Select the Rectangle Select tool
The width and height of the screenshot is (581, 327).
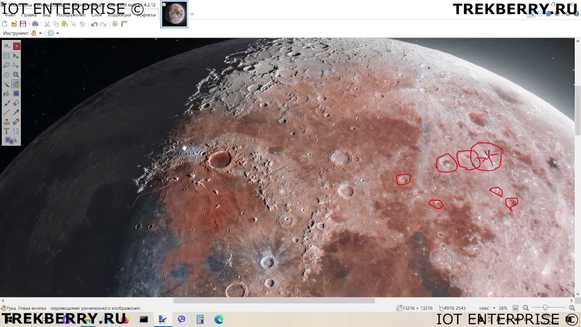(x=6, y=56)
